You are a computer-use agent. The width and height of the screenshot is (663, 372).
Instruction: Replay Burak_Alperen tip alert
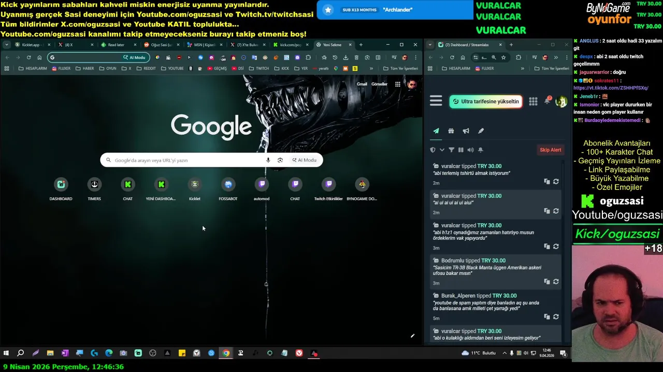tap(556, 317)
